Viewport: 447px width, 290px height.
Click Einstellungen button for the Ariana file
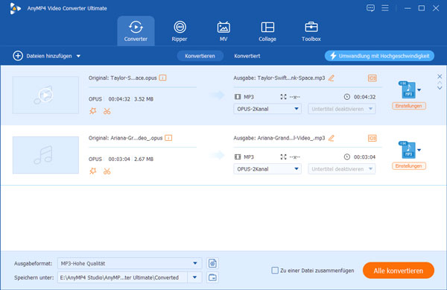coord(409,166)
